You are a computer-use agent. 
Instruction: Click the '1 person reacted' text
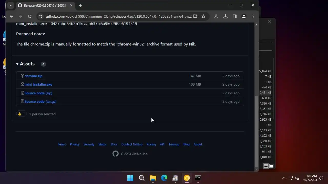[x=42, y=114]
